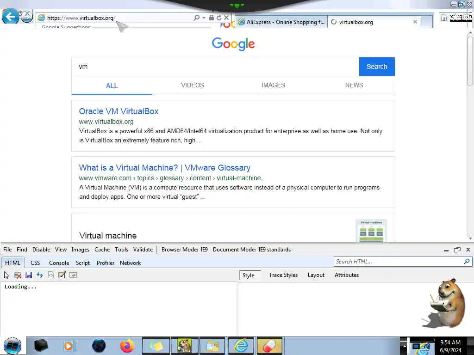The width and height of the screenshot is (474, 355).
Task: Open the Document Mode: IE9 standards menu
Action: (x=252, y=250)
